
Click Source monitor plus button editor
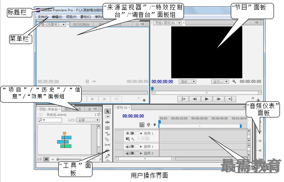tap(144, 100)
